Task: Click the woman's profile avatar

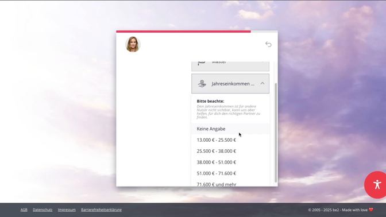Action: [x=133, y=44]
